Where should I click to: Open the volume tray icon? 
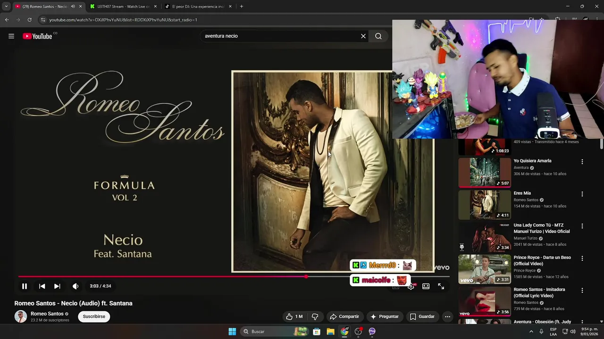pos(572,331)
